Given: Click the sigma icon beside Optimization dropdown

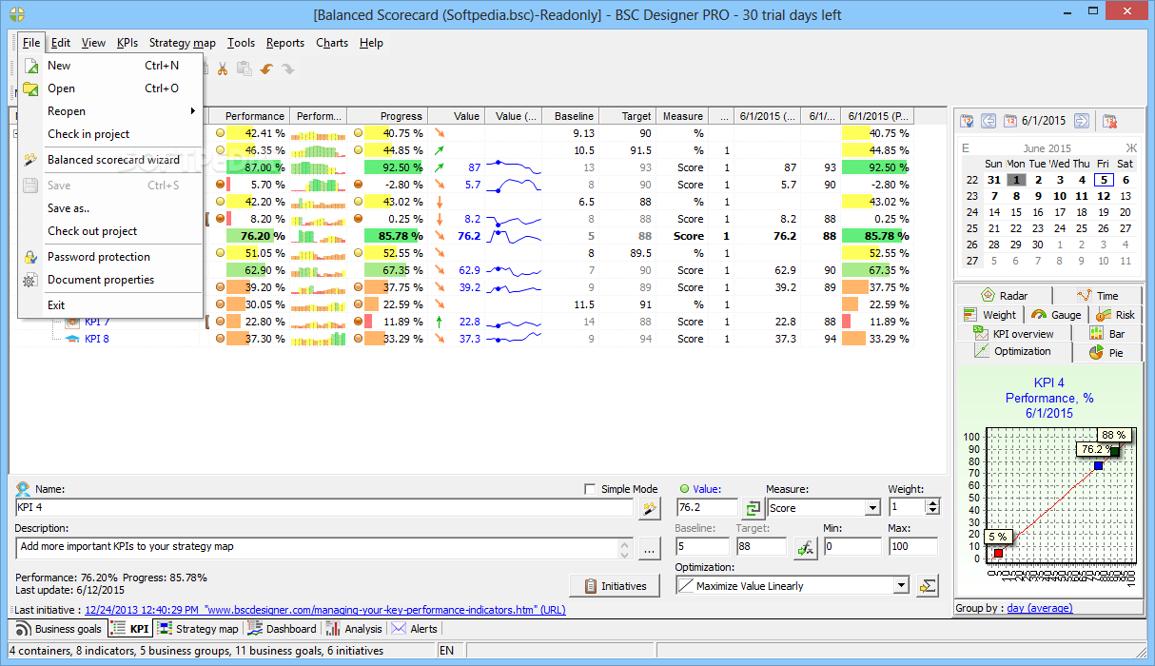Looking at the screenshot, I should pos(928,586).
